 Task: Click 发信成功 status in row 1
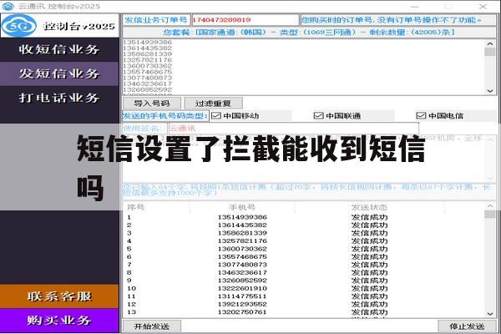tap(369, 217)
